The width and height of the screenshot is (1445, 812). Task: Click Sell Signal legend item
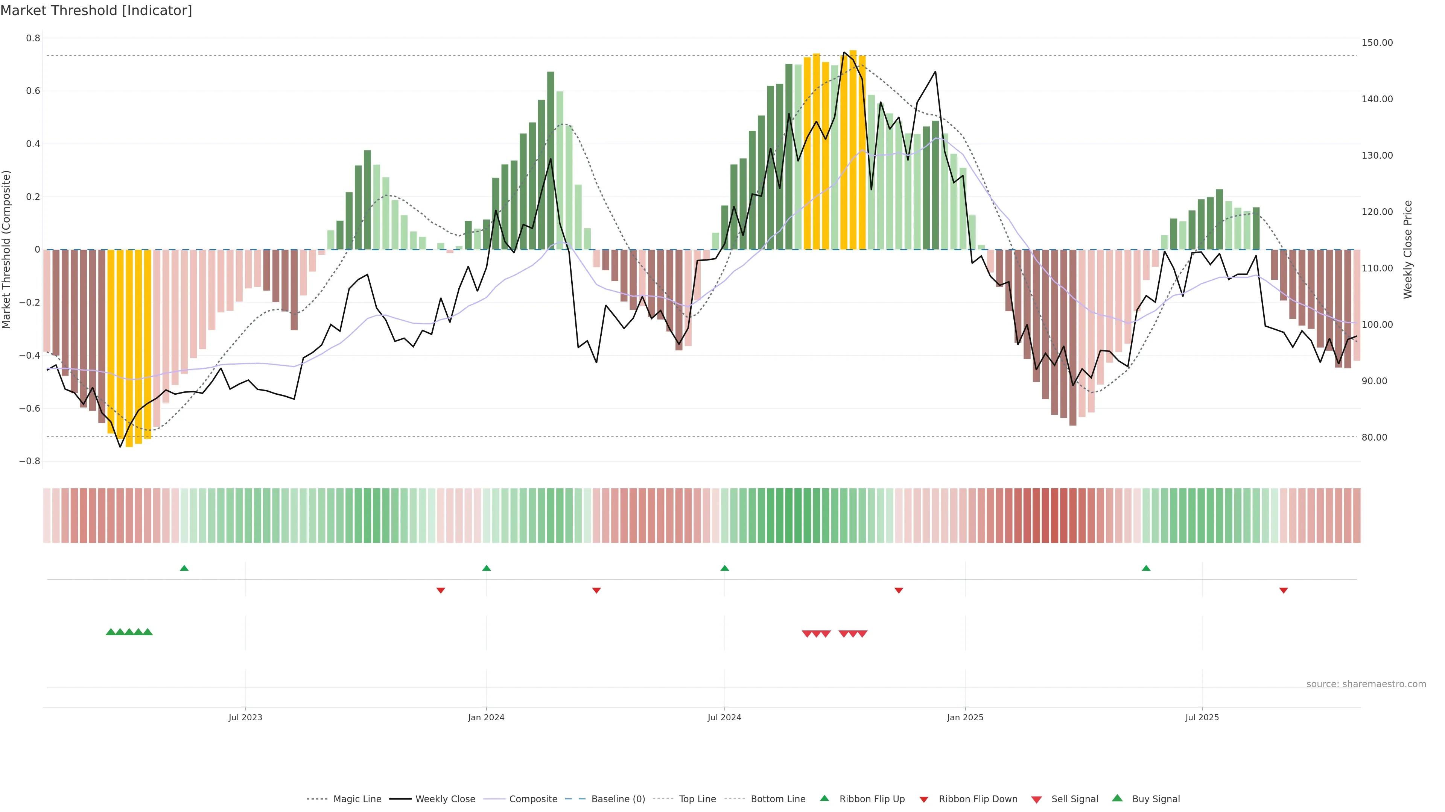(x=1074, y=799)
